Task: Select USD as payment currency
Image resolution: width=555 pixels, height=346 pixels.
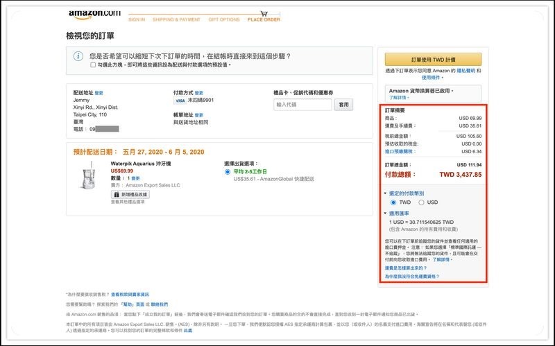Action: (421, 202)
